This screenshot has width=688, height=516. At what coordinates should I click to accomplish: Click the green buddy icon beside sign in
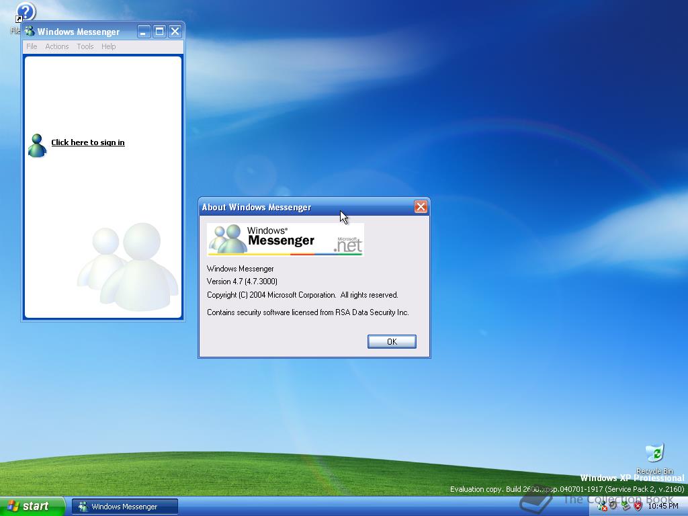(x=37, y=145)
